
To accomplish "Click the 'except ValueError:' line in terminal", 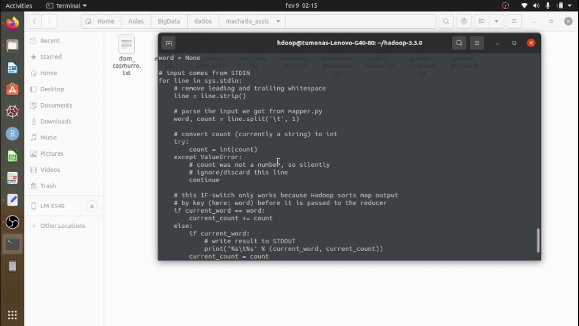I will tap(208, 157).
